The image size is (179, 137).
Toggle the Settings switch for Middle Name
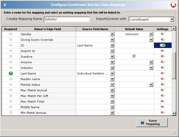coord(163,107)
